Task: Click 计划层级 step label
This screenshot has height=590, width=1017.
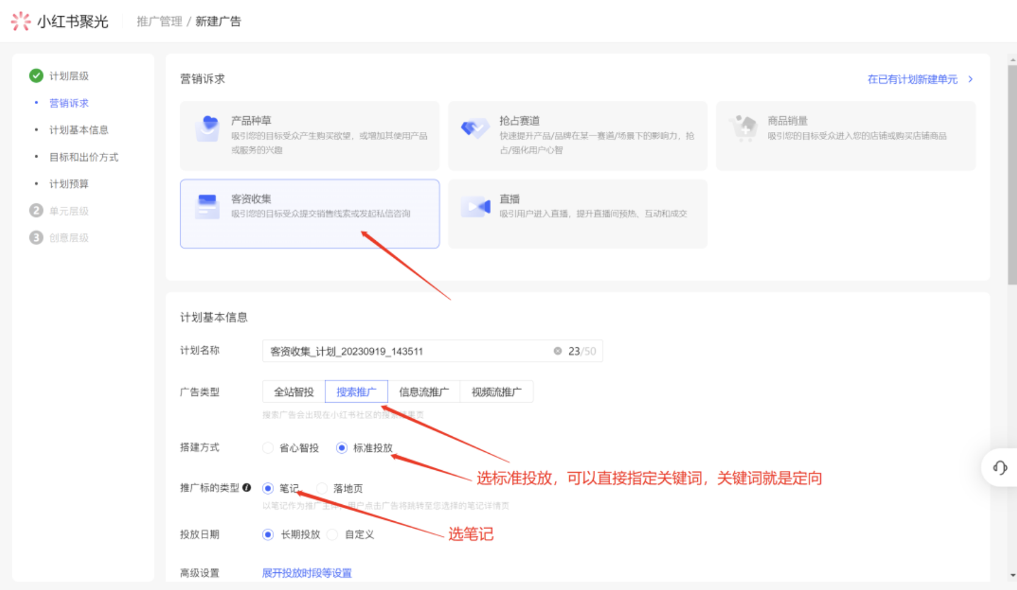Action: (69, 75)
